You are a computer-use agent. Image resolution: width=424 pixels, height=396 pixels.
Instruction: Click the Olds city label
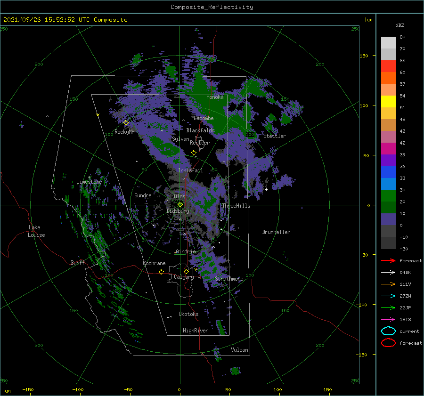coord(179,196)
